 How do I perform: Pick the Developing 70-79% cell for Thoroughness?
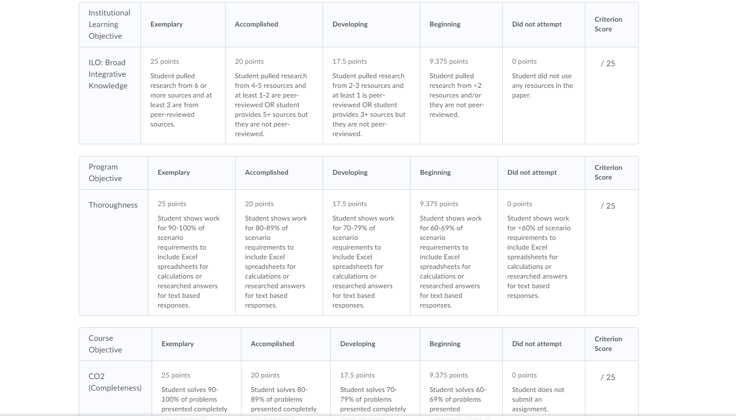coord(367,252)
